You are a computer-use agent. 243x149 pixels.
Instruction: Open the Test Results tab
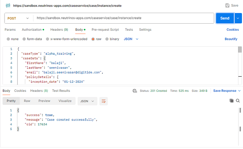[x=61, y=91]
